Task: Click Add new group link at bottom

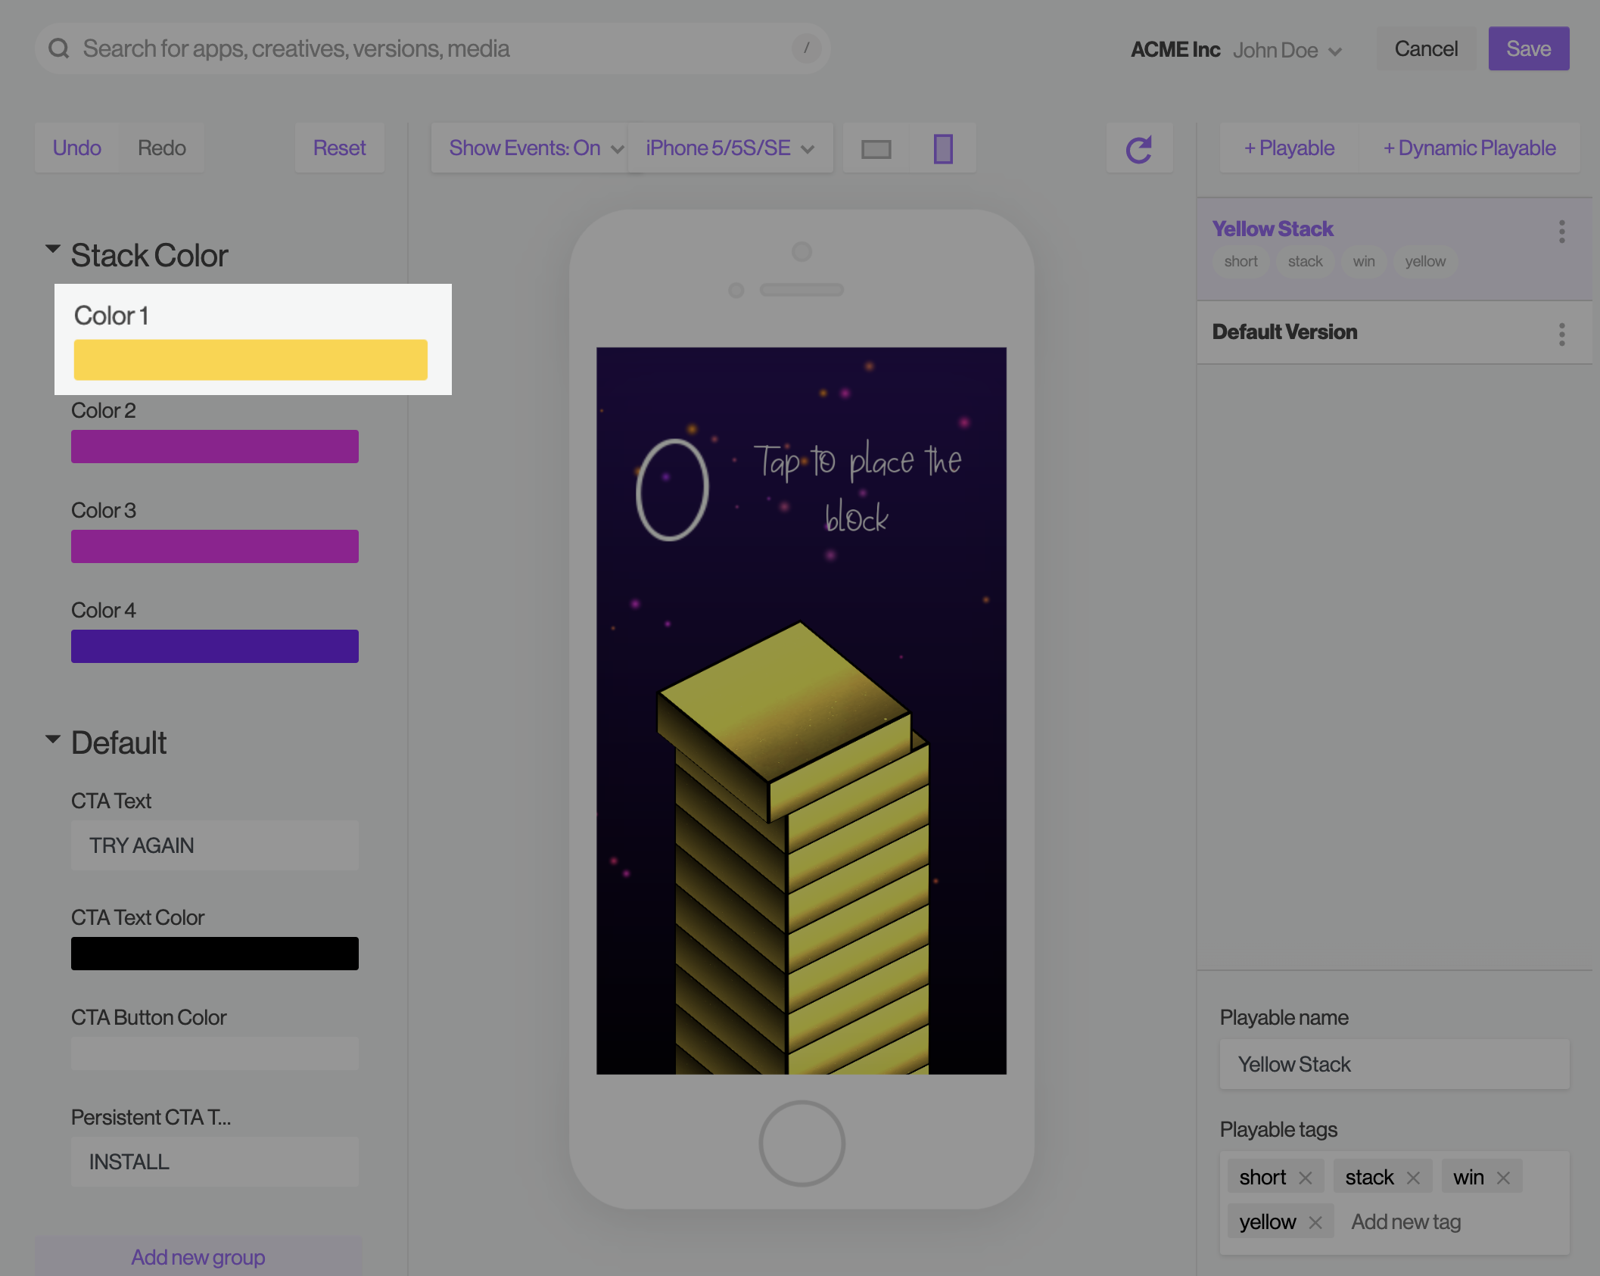Action: click(198, 1256)
